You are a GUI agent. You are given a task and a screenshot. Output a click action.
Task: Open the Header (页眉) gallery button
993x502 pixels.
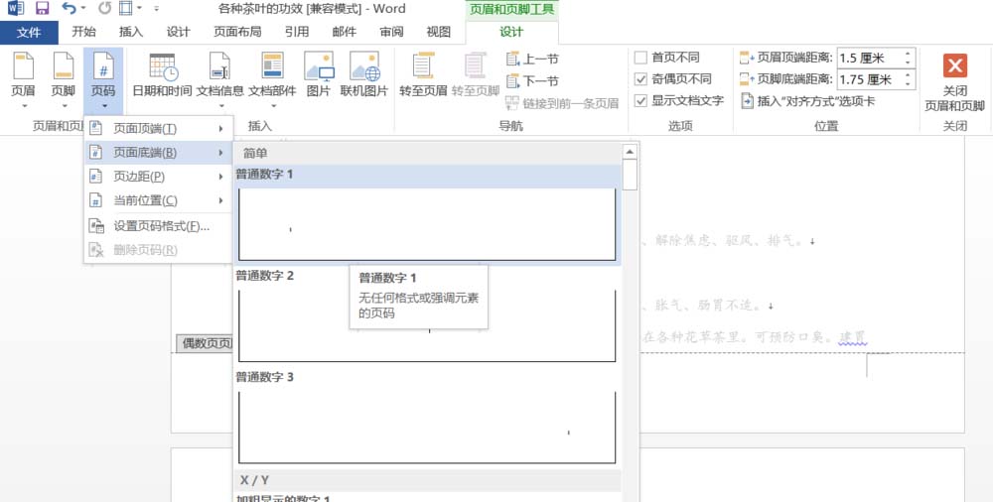[x=24, y=79]
